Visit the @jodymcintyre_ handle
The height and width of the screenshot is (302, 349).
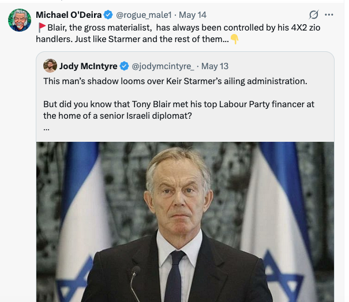[x=163, y=66]
